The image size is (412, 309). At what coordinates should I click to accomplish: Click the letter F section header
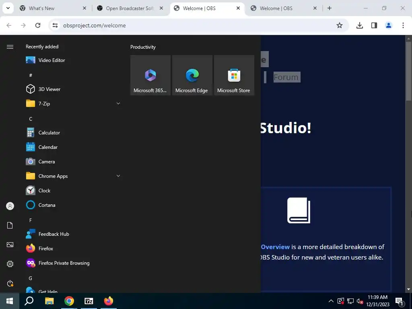31,220
